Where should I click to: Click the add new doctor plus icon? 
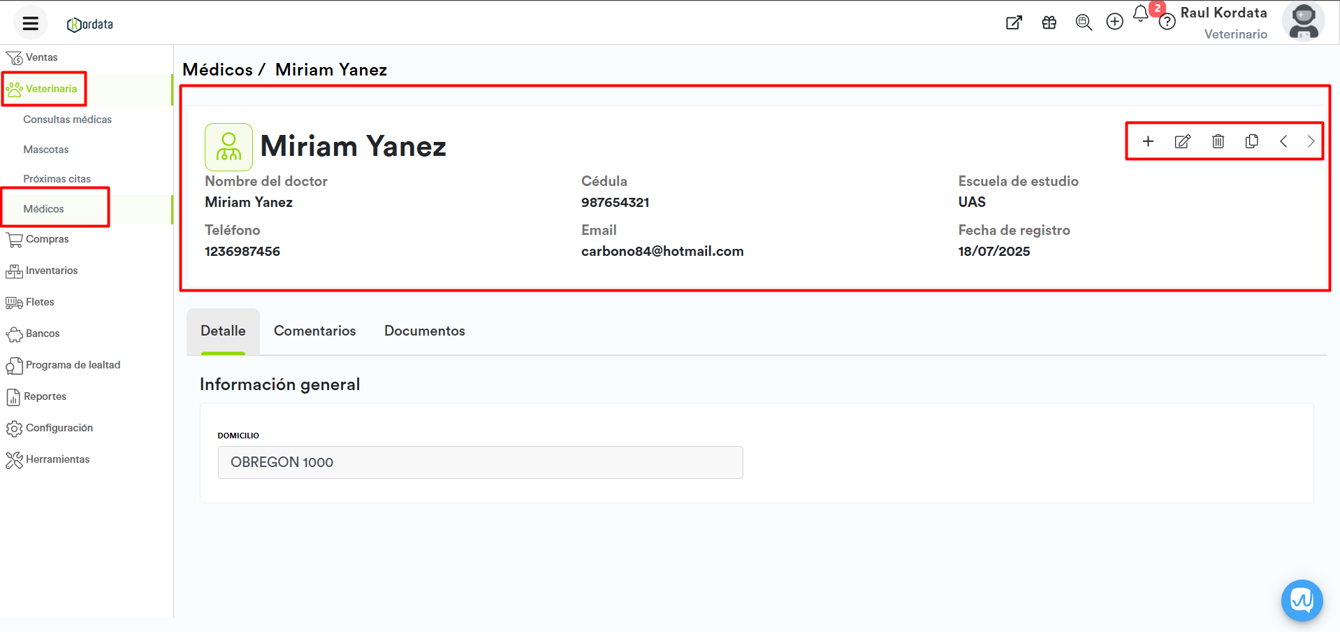tap(1148, 141)
